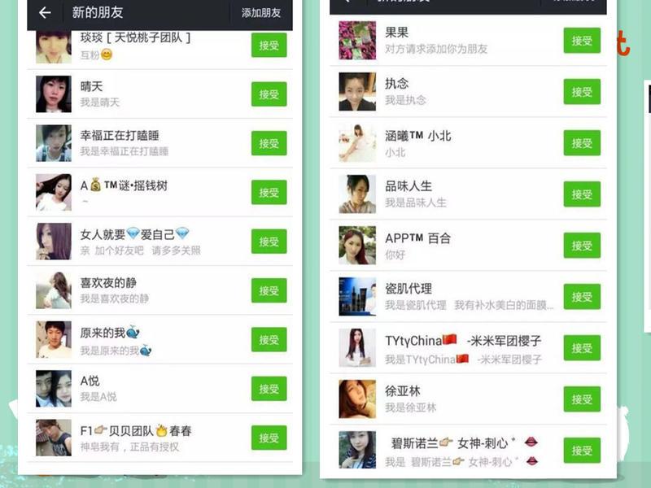Screen dimensions: 651x488
Task: Accept friend request from 徐亚林
Action: 582,399
